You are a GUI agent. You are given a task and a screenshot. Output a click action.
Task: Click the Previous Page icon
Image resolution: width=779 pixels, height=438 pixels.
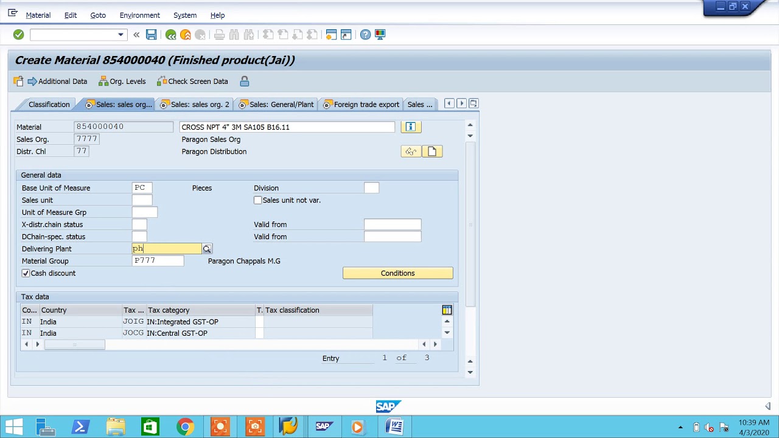tap(283, 35)
